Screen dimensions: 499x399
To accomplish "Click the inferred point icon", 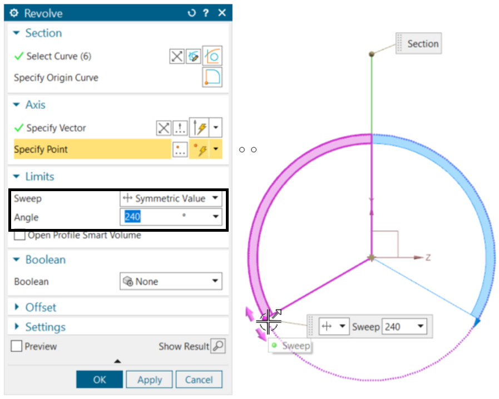I will point(199,149).
